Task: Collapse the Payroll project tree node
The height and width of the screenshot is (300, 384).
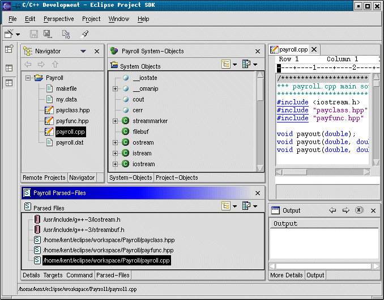Action: click(x=27, y=78)
